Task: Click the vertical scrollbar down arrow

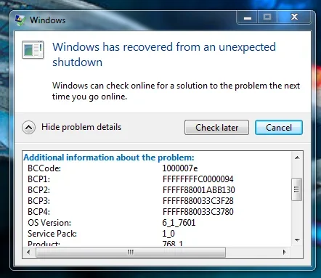Action: point(297,240)
